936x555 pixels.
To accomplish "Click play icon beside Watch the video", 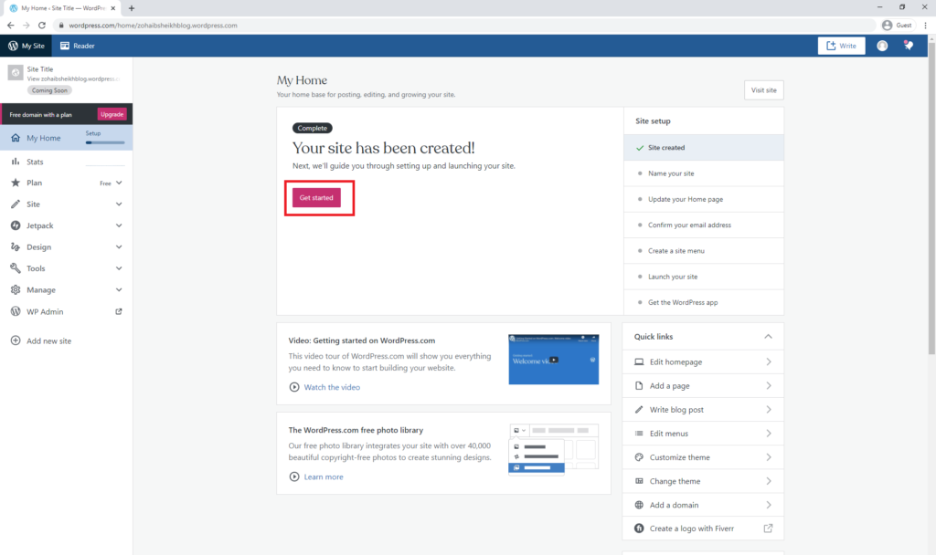I will [294, 387].
